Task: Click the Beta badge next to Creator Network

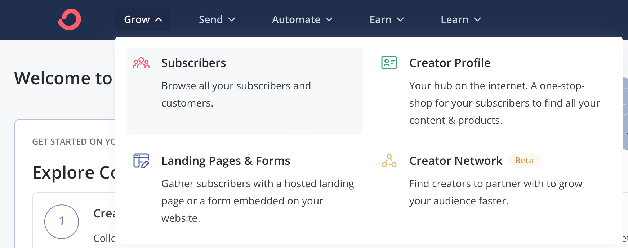Action: click(x=524, y=161)
